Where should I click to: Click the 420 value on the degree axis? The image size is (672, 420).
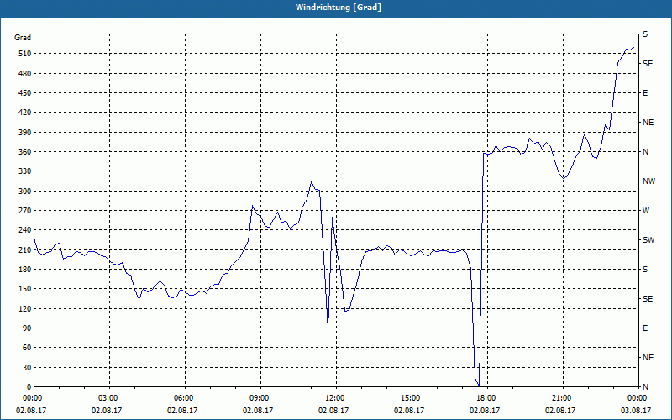(24, 113)
